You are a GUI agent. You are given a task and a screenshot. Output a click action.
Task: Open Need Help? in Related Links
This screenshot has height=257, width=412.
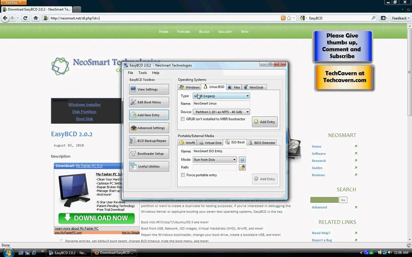click(x=321, y=233)
